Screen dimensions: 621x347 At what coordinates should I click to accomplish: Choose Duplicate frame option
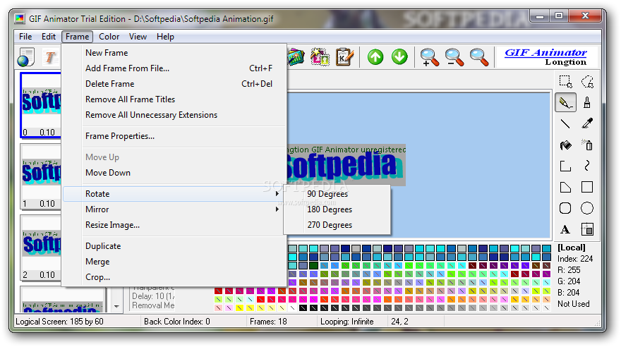(174, 246)
